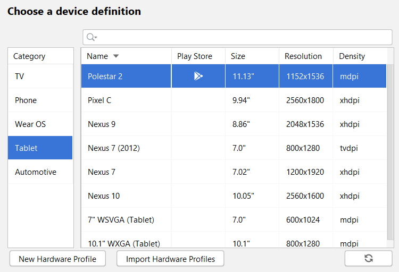
Task: Select the TV category
Action: pos(40,76)
